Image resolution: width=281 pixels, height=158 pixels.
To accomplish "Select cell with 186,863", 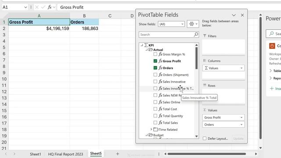I will coord(84,29).
